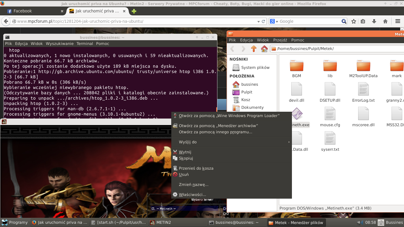Open file manager Pomoc menu
This screenshot has width=404, height=227.
[x=298, y=40]
